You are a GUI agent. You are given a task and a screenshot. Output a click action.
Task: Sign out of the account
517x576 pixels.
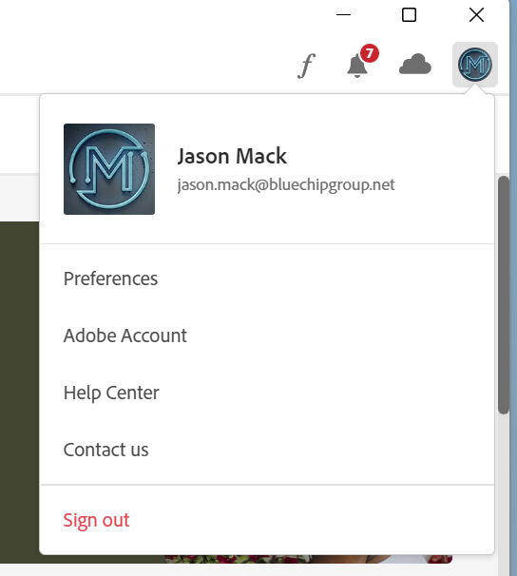(x=96, y=520)
